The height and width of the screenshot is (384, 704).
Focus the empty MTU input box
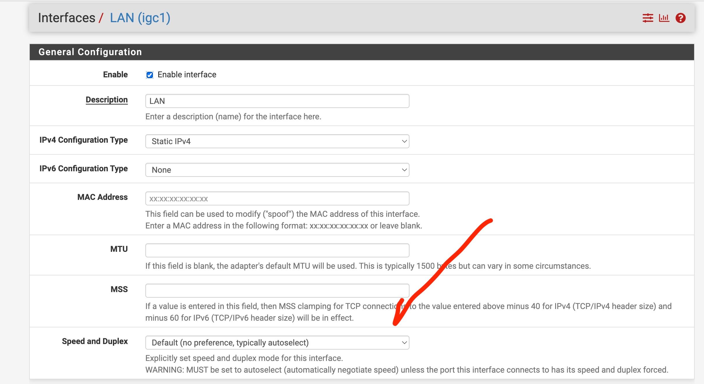click(277, 250)
